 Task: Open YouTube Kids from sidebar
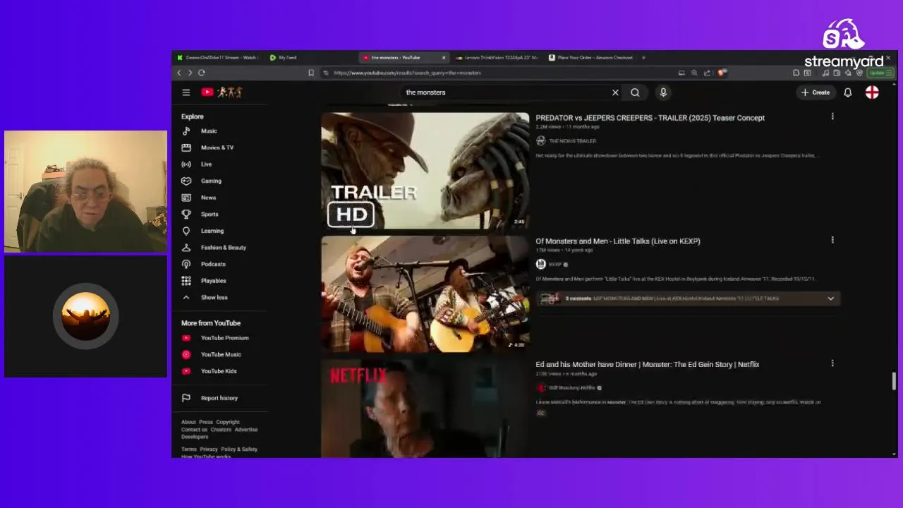tap(219, 371)
